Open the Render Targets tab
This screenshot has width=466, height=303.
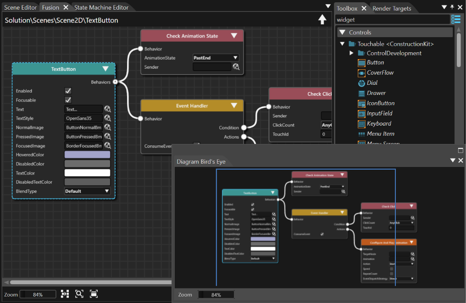click(392, 8)
